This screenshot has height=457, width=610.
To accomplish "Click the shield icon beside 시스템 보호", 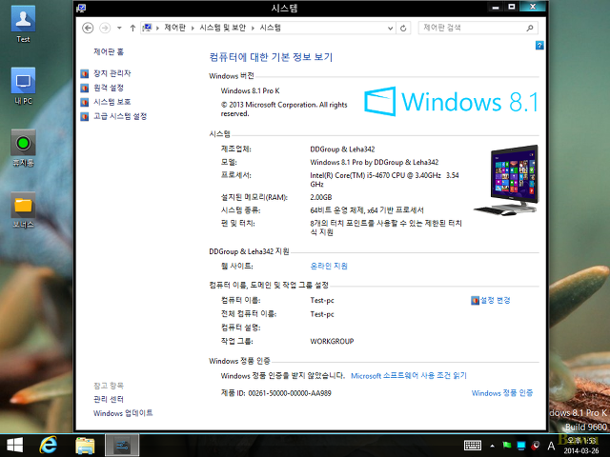I will point(85,102).
